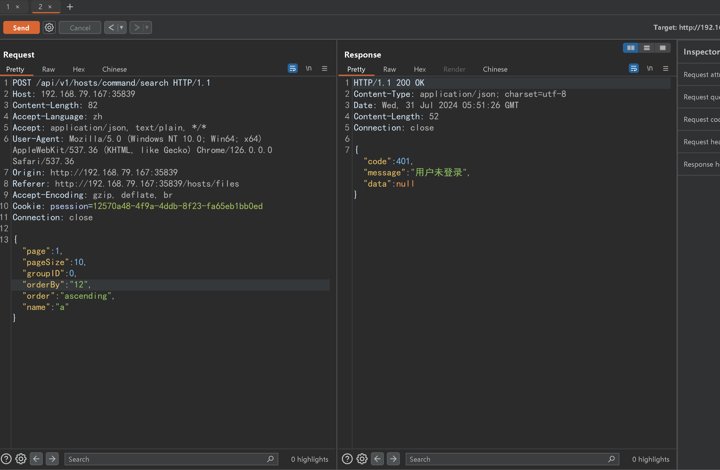Select the Pretty view for request

coord(15,69)
